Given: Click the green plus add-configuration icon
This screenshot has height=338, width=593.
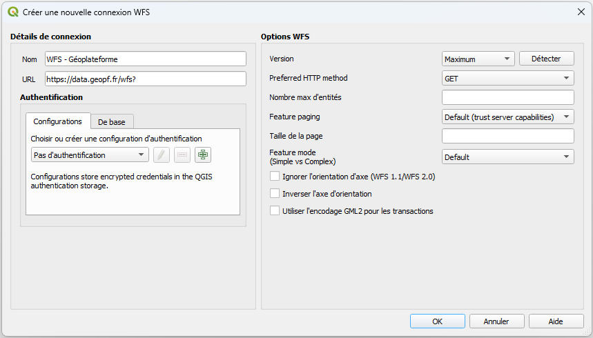Looking at the screenshot, I should tap(203, 155).
